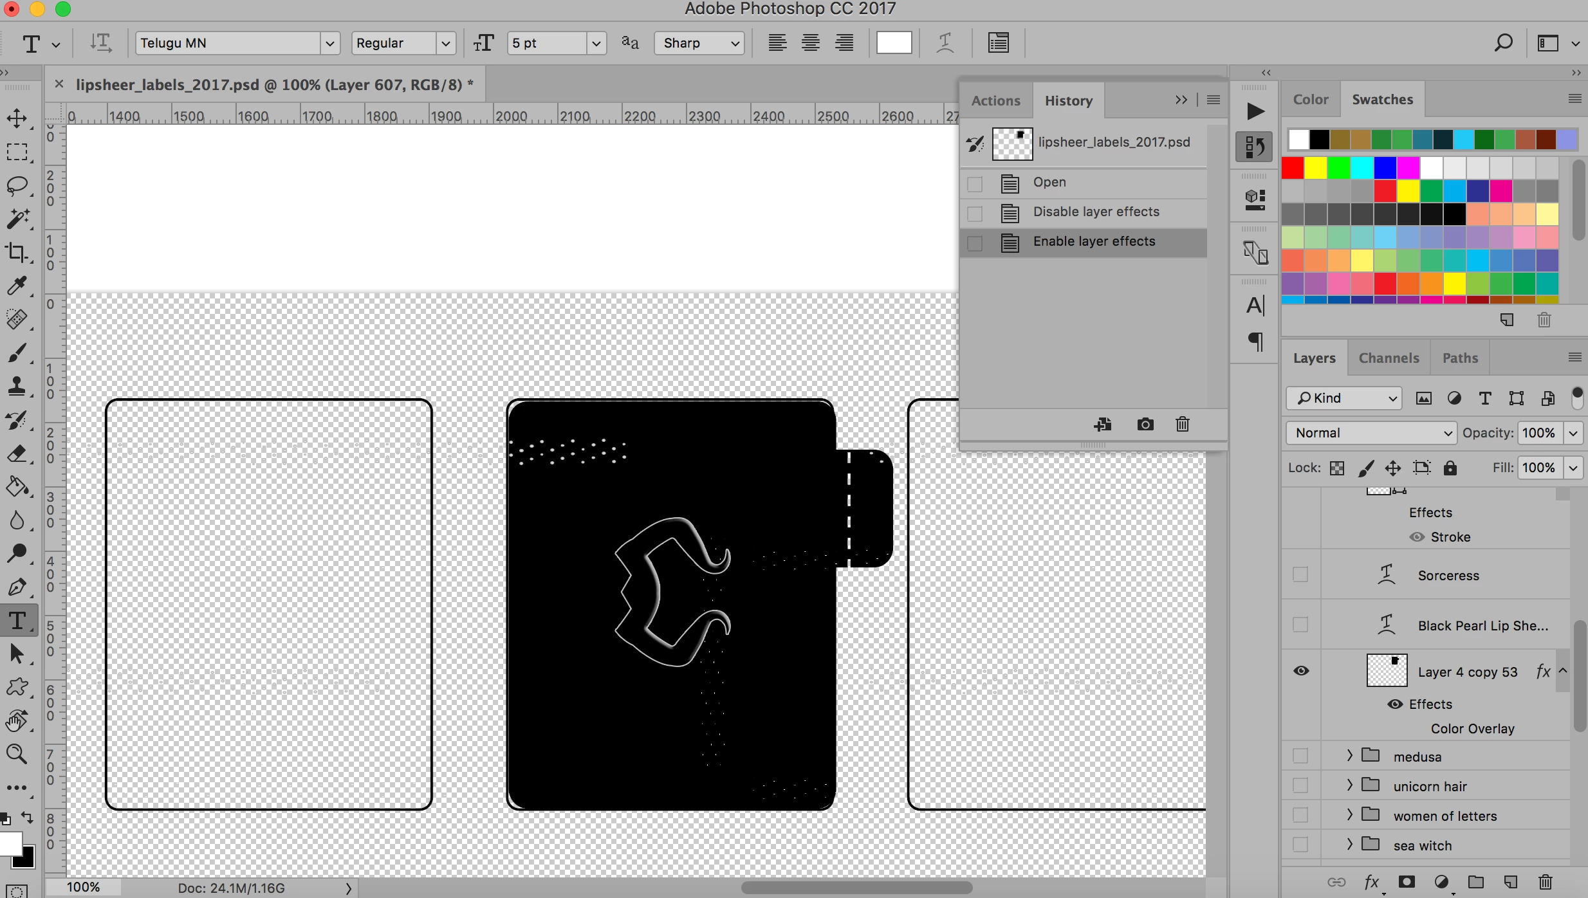Center align text in options bar

(x=811, y=43)
